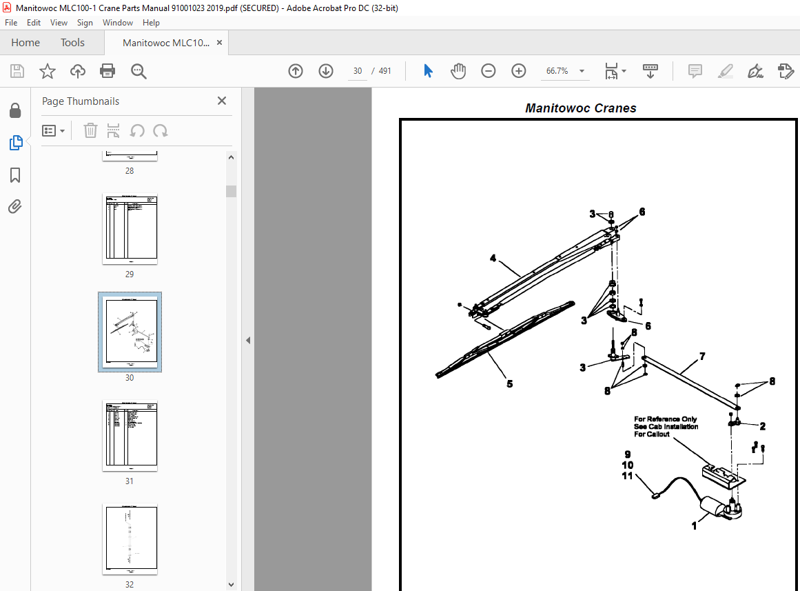
Task: Open the Attachments paperclip panel
Action: (14, 206)
